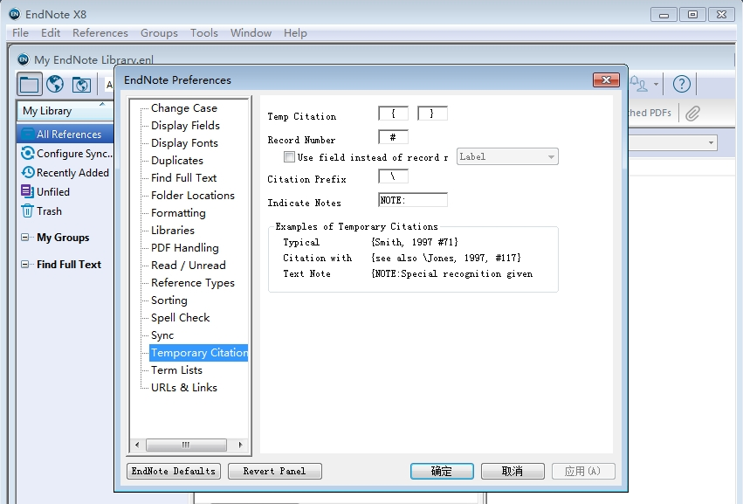
Task: Open EndNote Help question mark icon
Action: [x=681, y=85]
